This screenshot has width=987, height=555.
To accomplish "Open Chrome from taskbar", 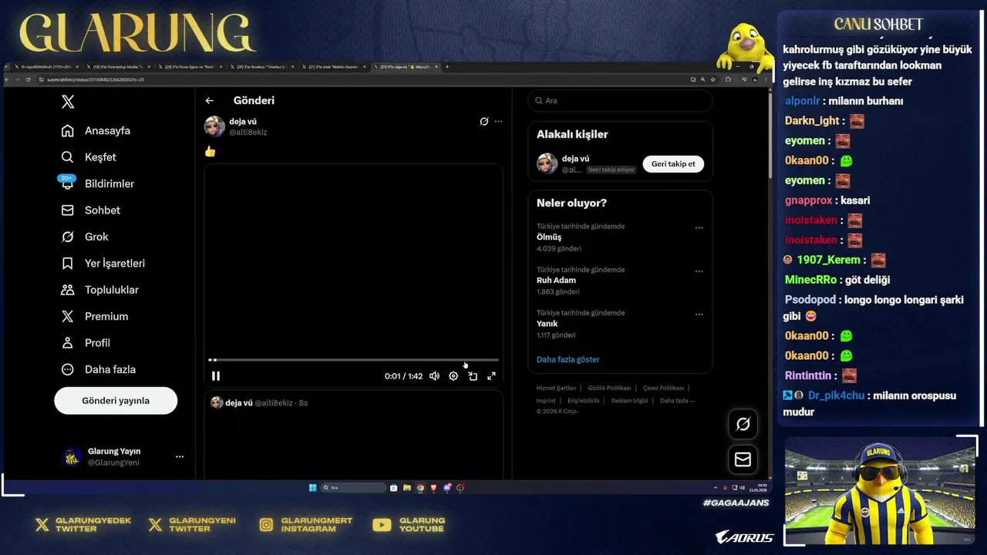I will 420,487.
